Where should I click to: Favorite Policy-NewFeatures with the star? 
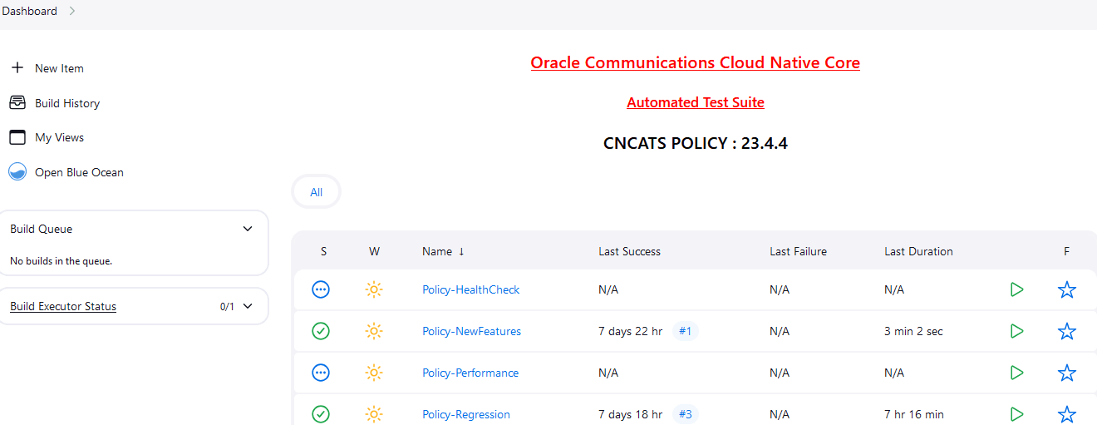tap(1067, 331)
